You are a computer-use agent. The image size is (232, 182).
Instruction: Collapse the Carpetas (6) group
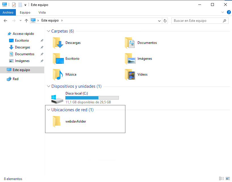tap(48, 31)
